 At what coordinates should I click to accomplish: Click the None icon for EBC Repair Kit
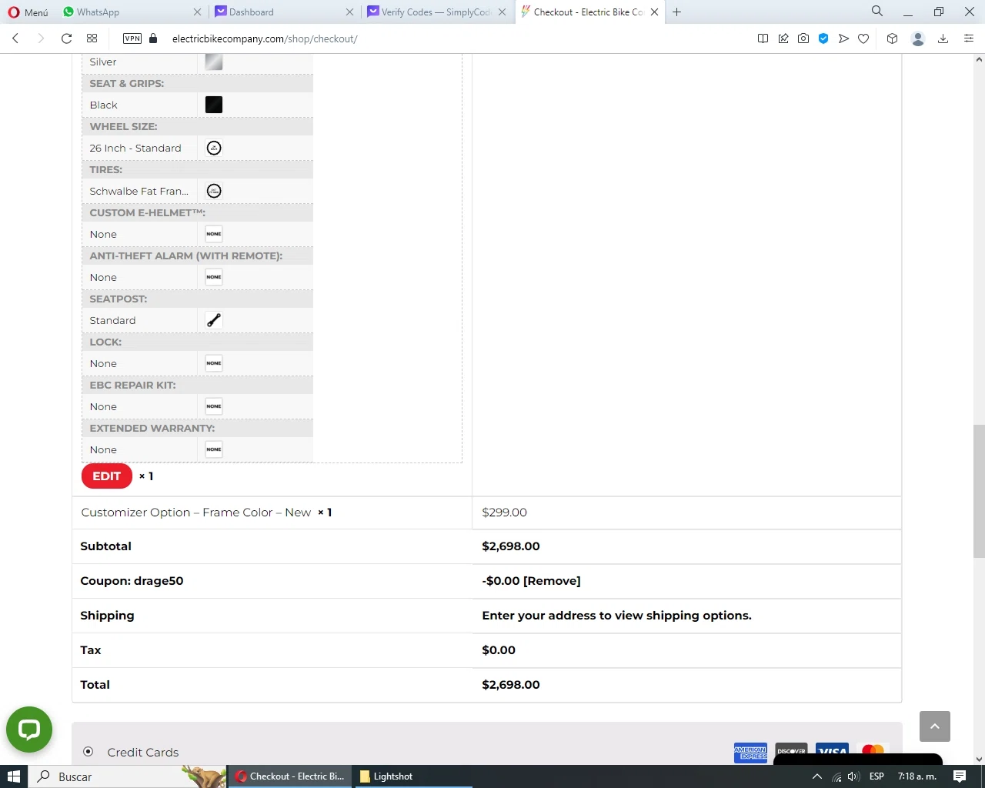(214, 406)
